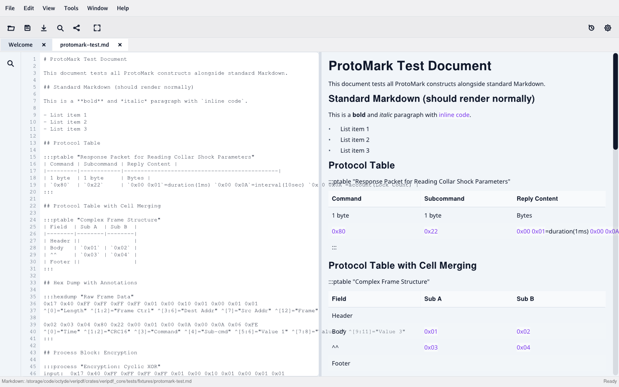Click 'Subcommand' column header in preview
Screen dimensions: 619x387
(444, 199)
